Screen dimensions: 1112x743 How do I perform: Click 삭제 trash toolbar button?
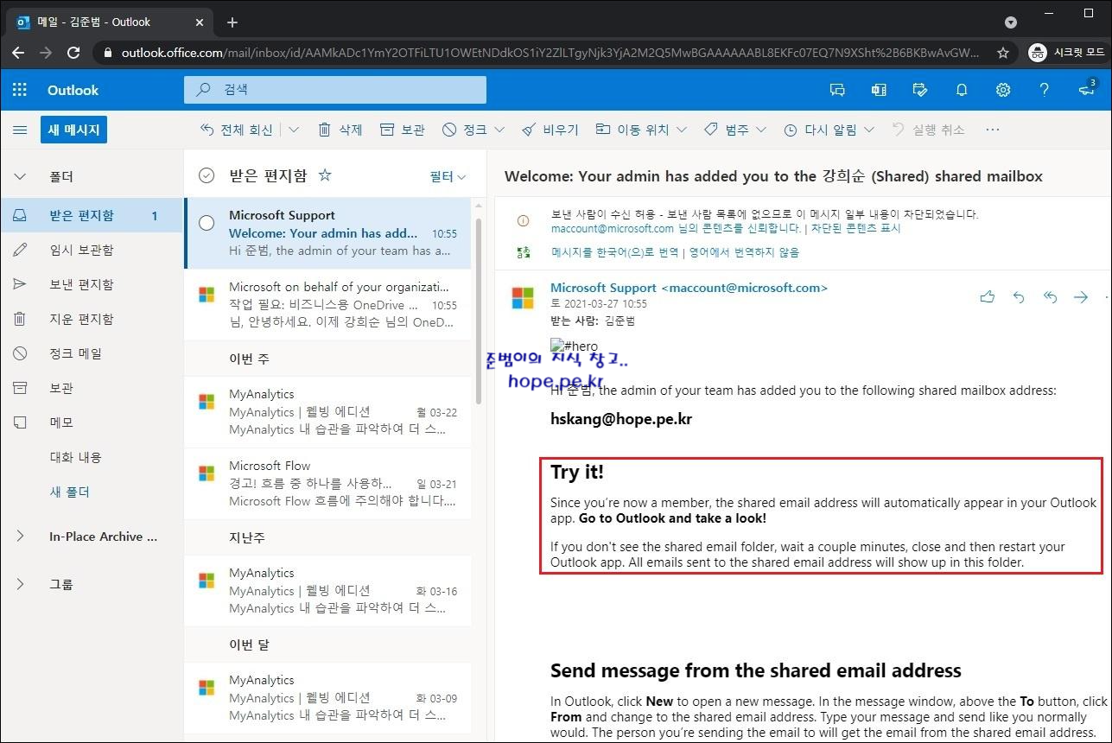click(340, 130)
